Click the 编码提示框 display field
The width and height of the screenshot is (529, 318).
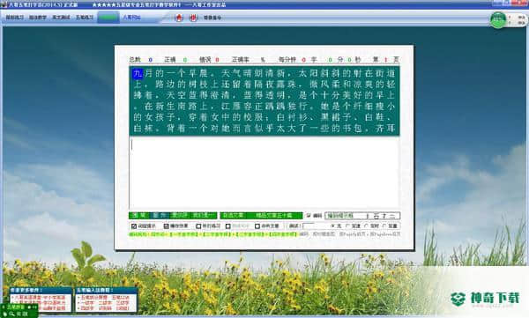point(362,216)
